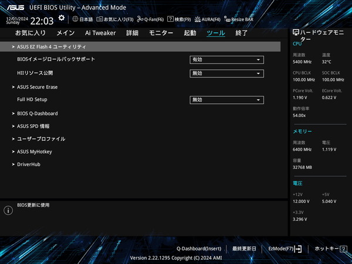Click EzMode(F7) label

click(x=281, y=249)
